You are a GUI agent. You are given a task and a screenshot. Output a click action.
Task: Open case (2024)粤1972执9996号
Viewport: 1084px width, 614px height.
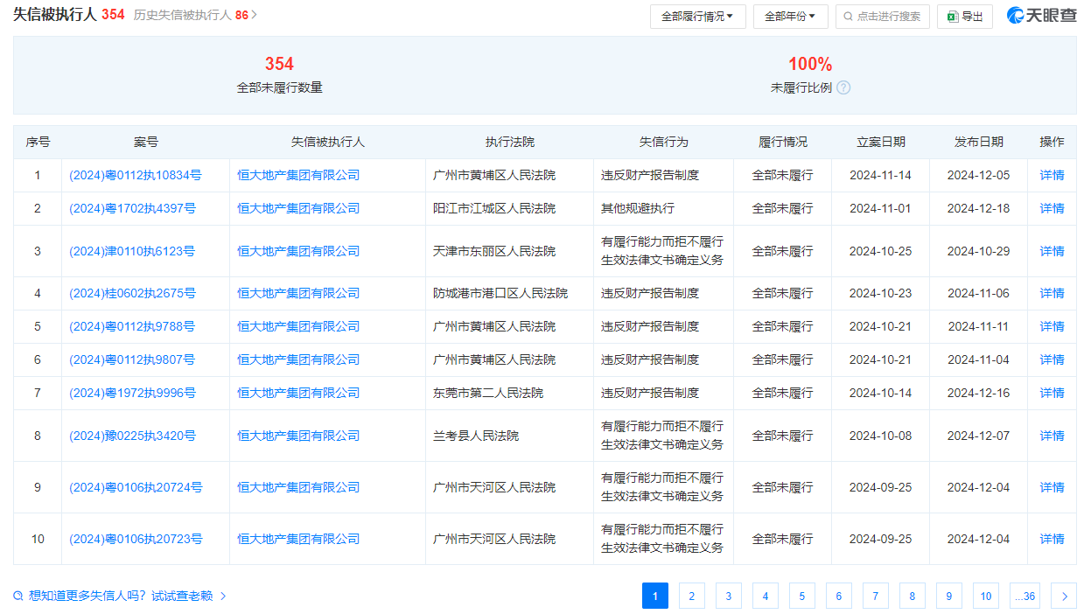132,393
